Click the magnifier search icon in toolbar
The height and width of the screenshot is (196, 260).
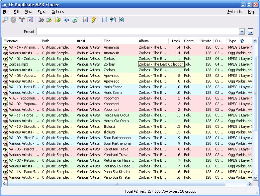(x=5, y=20)
